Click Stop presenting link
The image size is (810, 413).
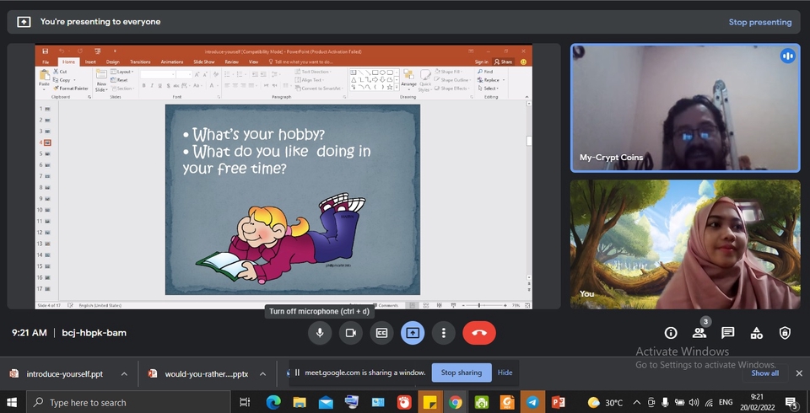pyautogui.click(x=760, y=22)
